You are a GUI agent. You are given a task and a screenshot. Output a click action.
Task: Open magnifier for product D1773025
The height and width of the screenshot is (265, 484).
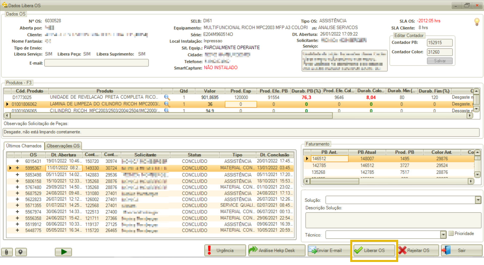(167, 97)
